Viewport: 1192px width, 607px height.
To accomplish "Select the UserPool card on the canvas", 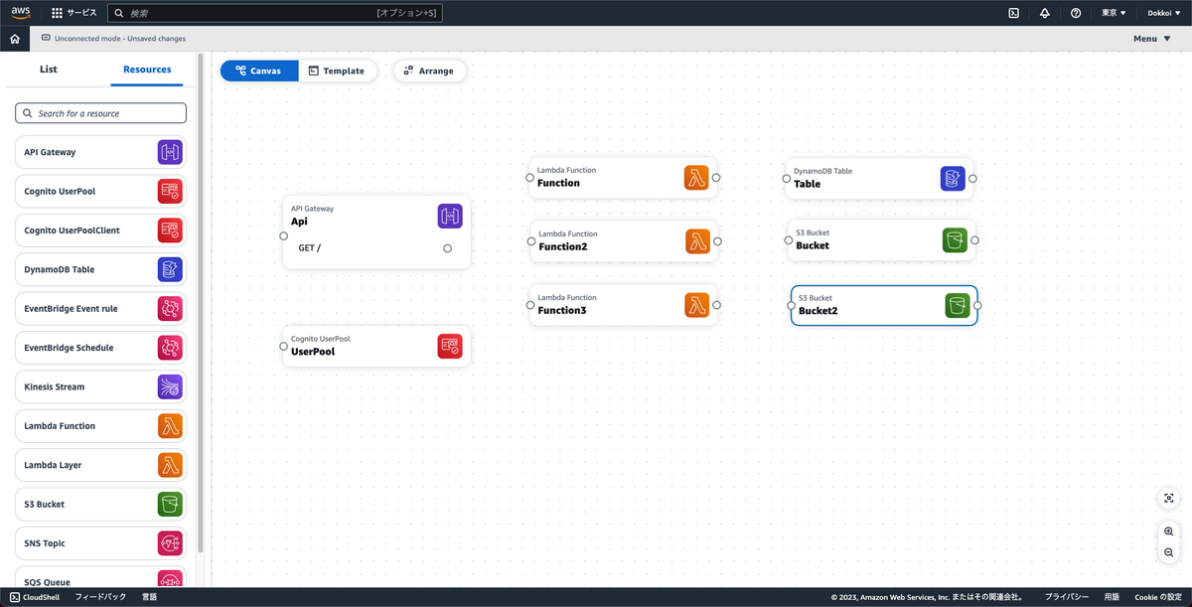I will [376, 346].
